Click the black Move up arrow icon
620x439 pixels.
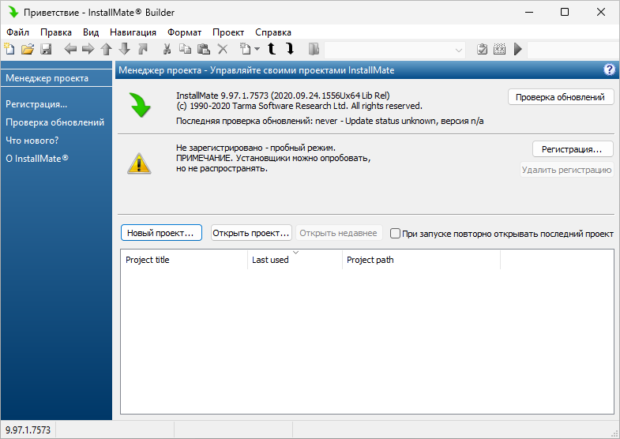tap(272, 49)
